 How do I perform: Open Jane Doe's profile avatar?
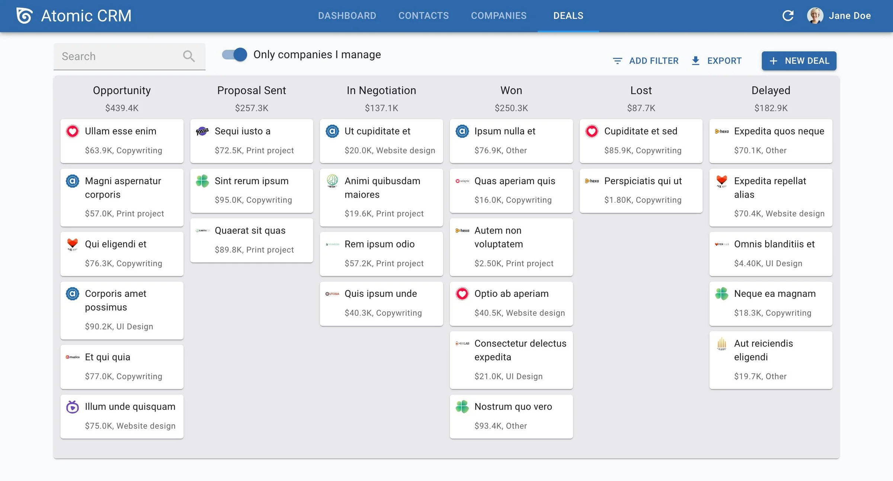[815, 16]
